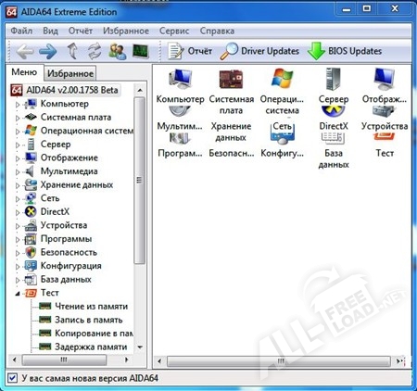The image size is (417, 391).
Task: Expand the Компьютер tree node
Action: click(x=18, y=105)
